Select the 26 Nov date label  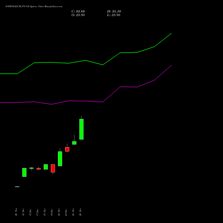point(16,212)
